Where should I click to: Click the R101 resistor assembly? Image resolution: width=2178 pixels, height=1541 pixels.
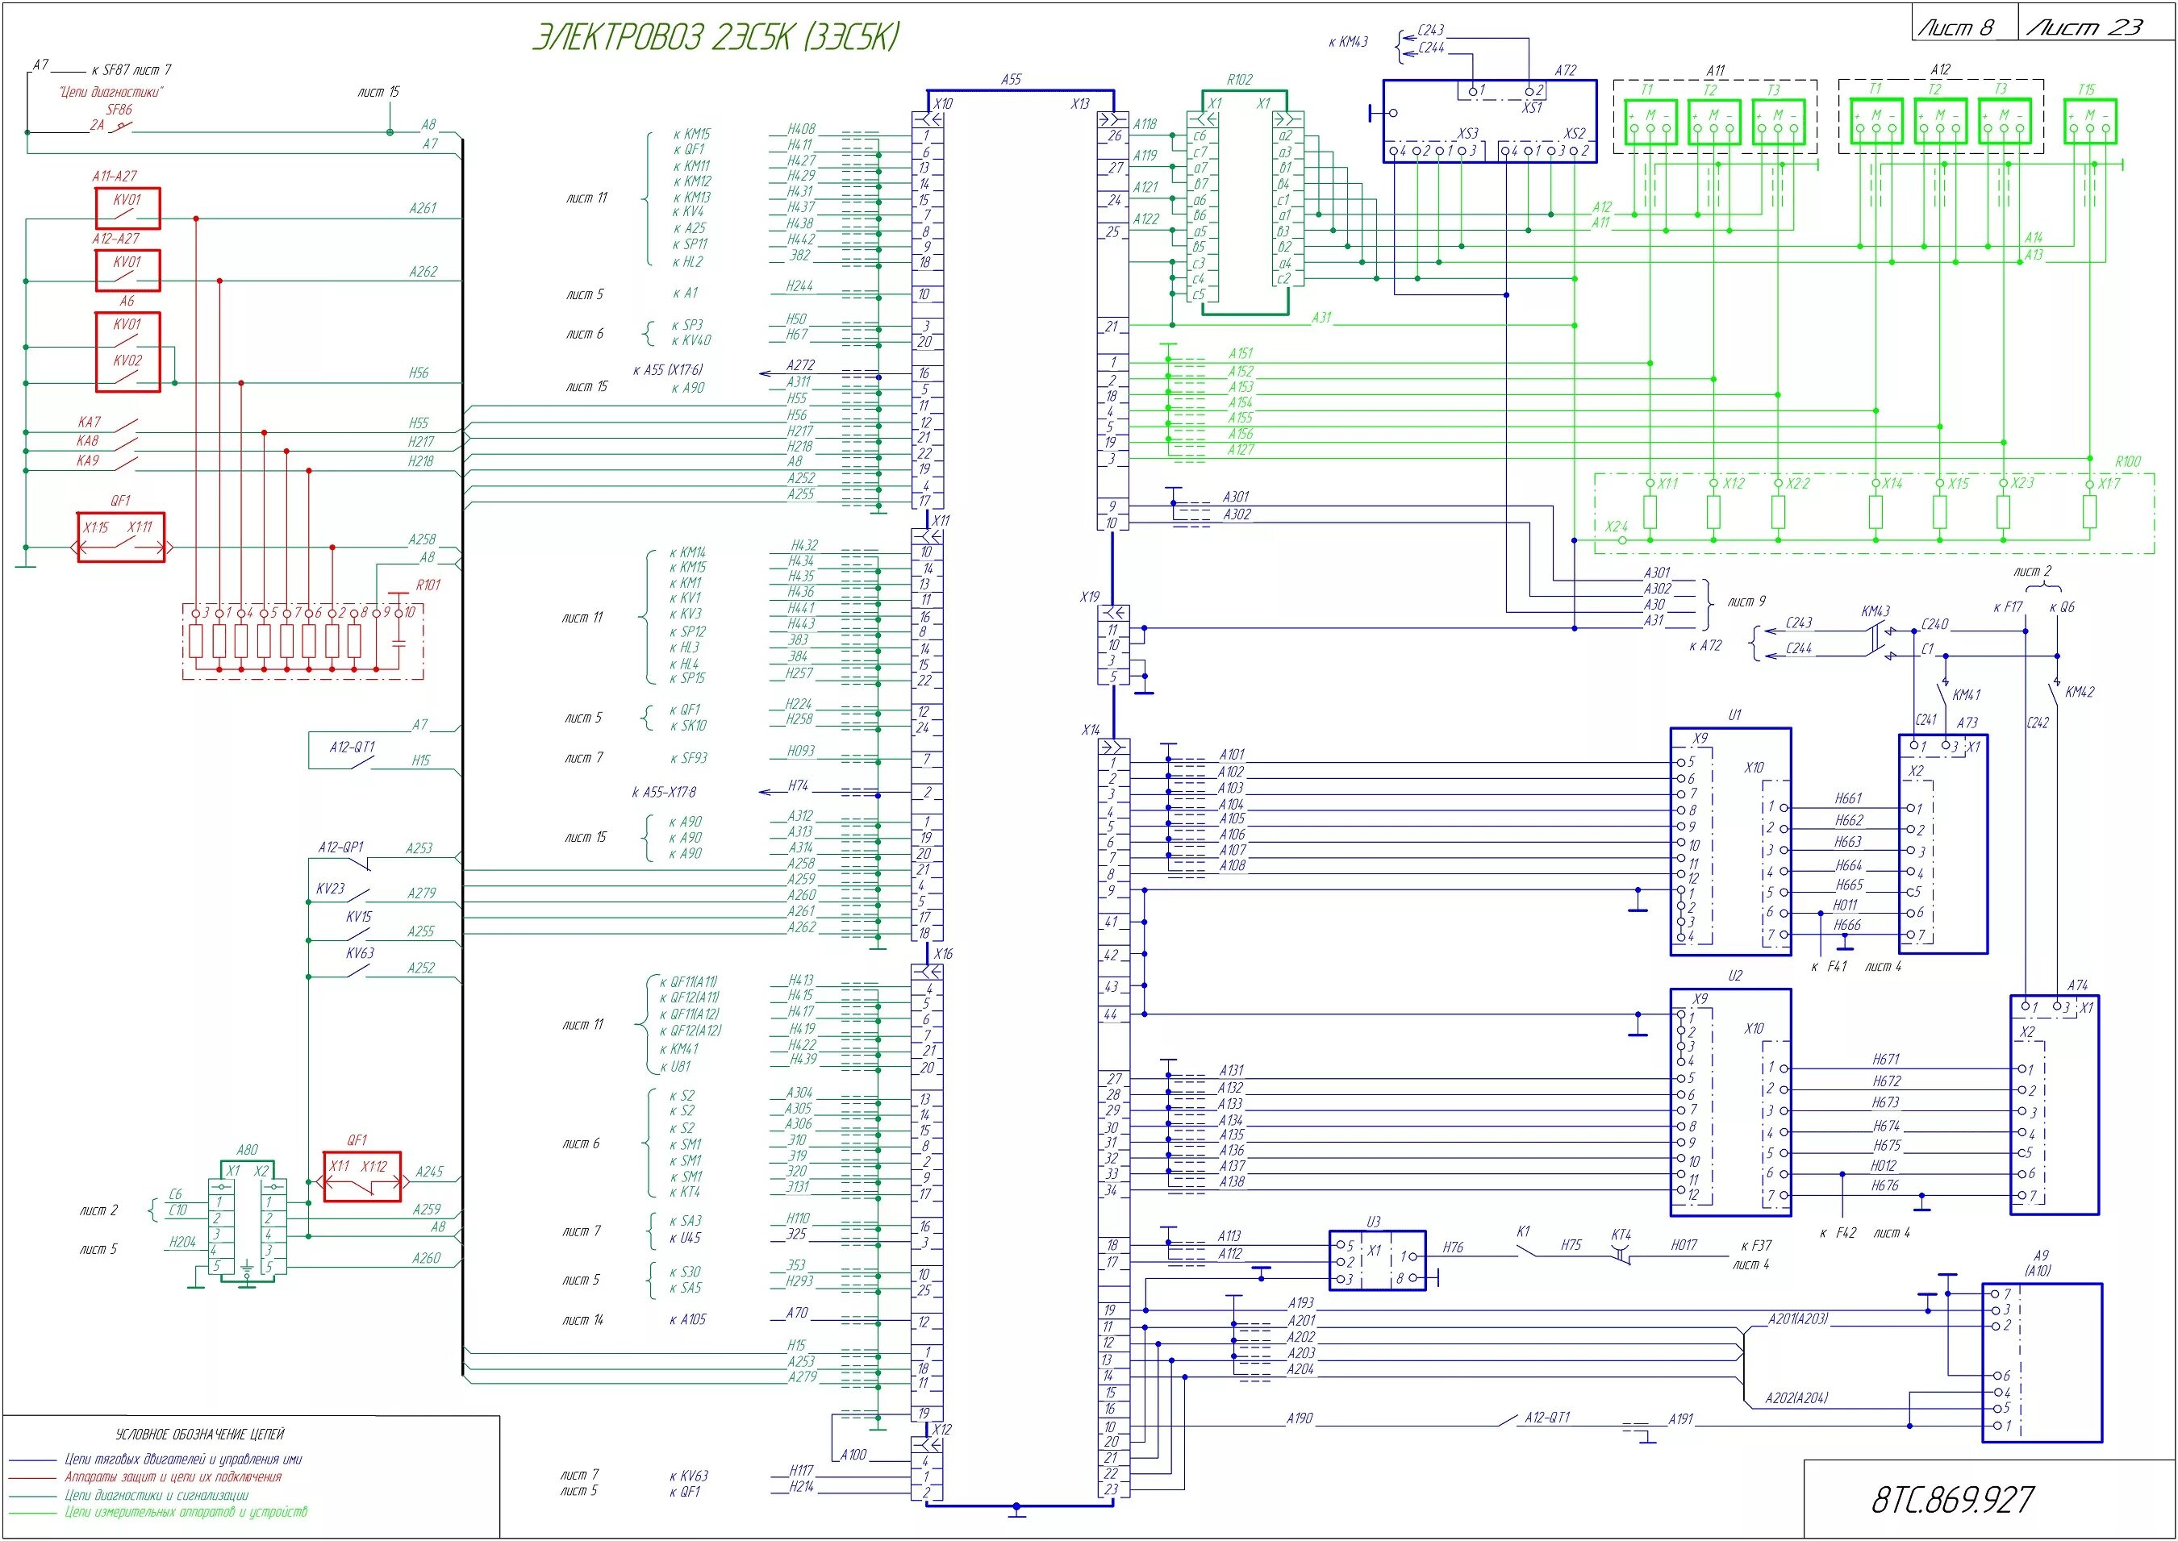pos(302,643)
